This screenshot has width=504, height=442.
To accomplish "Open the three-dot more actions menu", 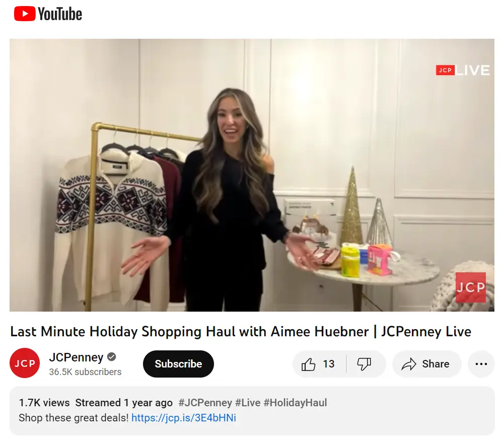I will (481, 364).
